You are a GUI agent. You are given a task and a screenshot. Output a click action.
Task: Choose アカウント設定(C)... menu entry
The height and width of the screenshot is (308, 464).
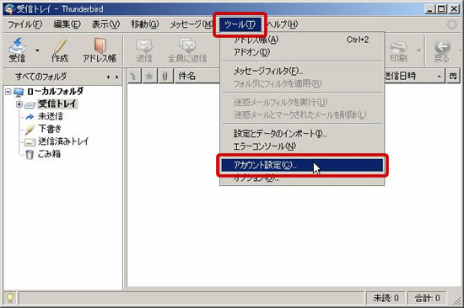tap(302, 165)
